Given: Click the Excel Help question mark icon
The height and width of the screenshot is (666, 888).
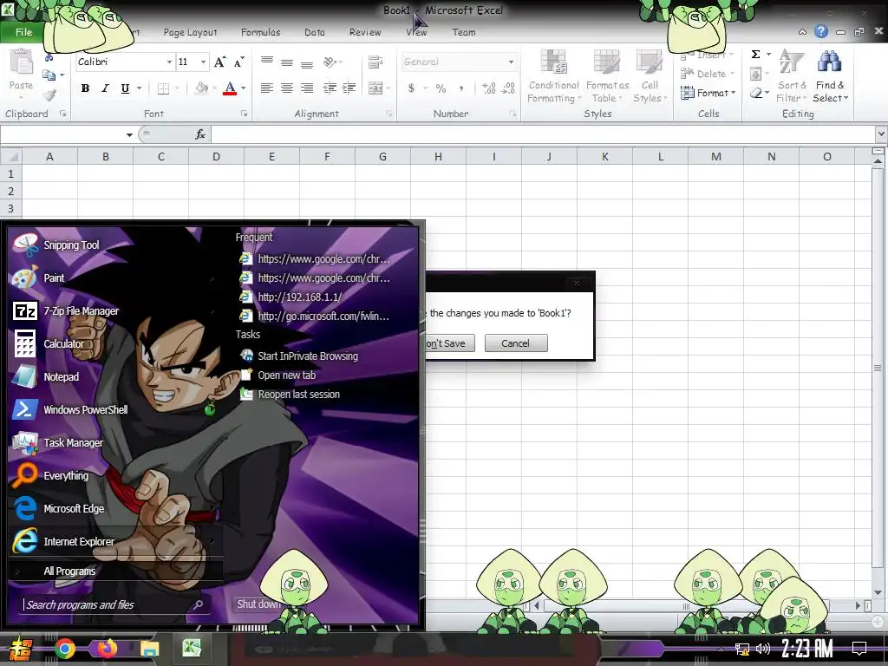Looking at the screenshot, I should [x=821, y=32].
